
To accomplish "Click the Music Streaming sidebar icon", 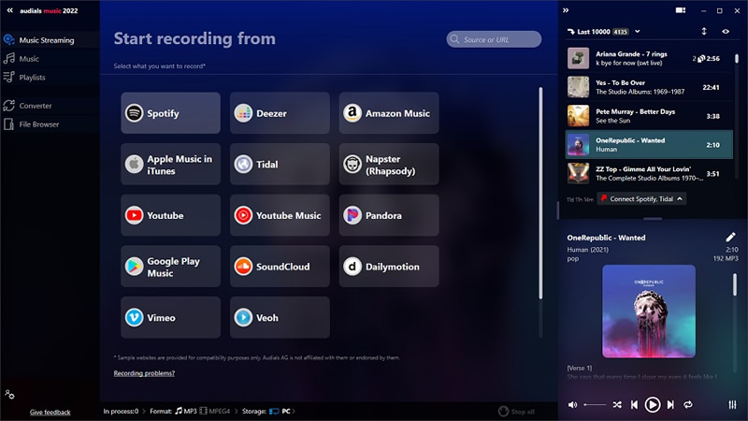I will pyautogui.click(x=8, y=39).
